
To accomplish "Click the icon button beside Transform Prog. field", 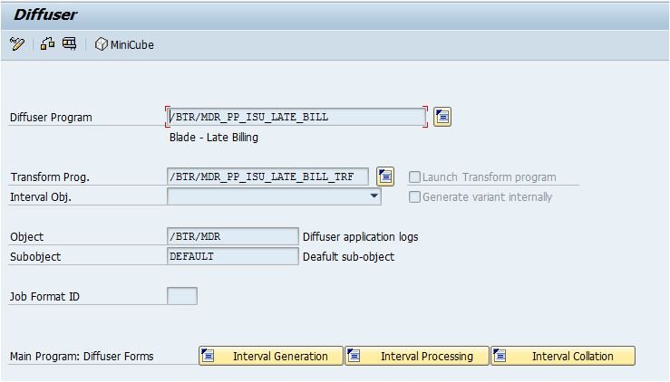I will [385, 177].
